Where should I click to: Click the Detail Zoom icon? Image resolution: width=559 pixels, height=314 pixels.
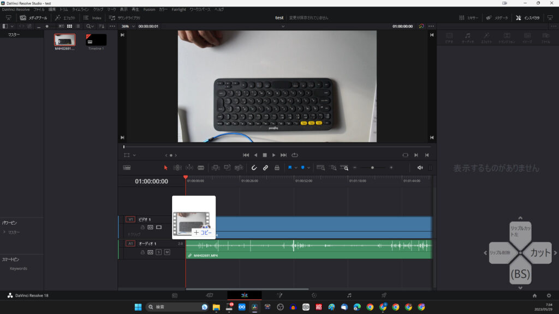coord(332,168)
